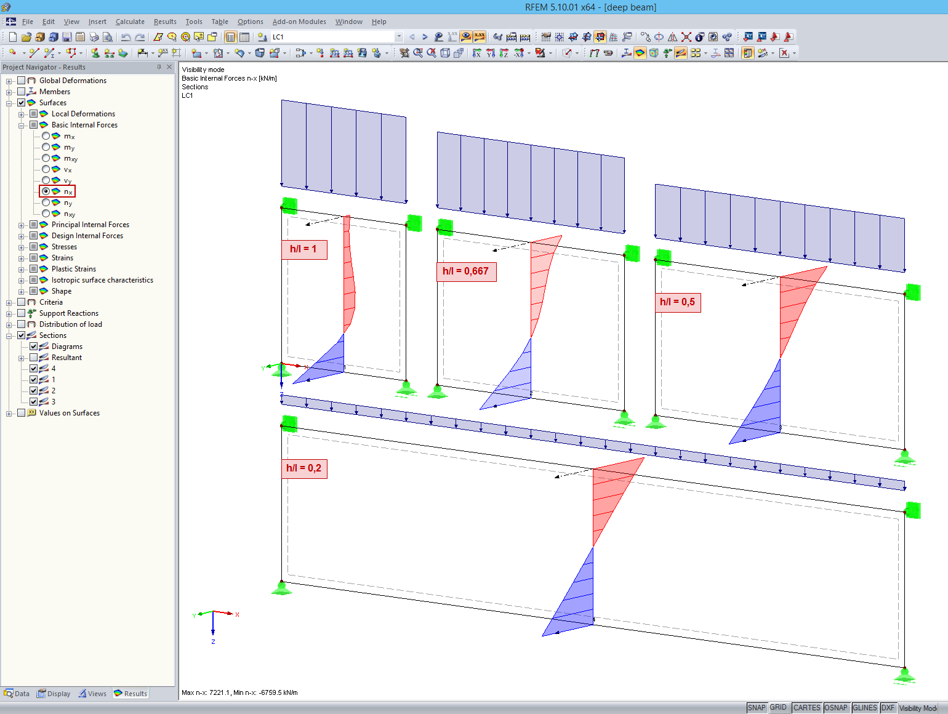Expand the Criteria node
Viewport: 948px width, 714px height.
[9, 302]
